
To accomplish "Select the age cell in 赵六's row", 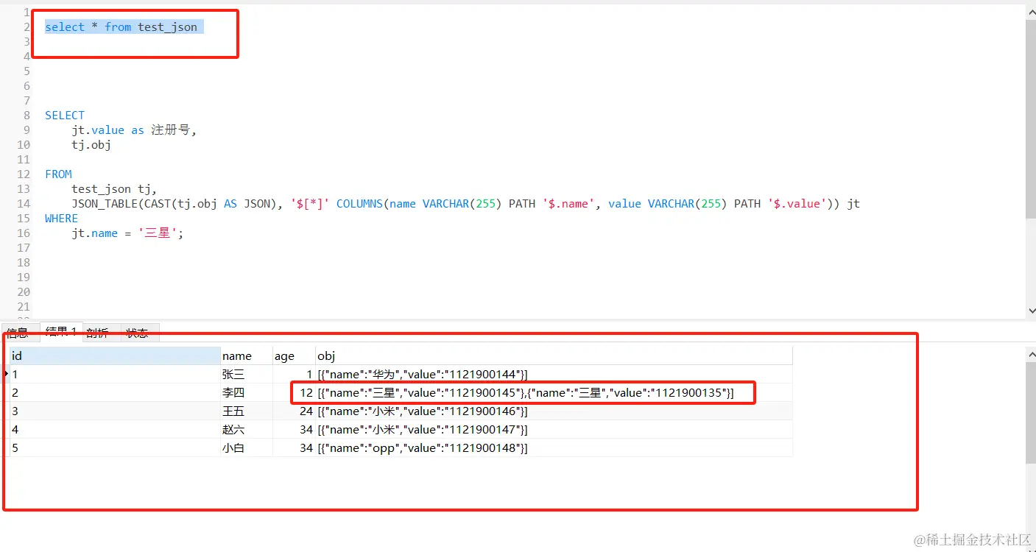I will point(294,429).
